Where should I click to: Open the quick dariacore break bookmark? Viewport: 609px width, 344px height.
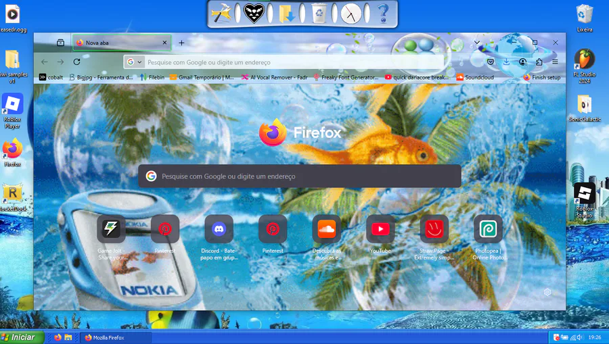pos(417,77)
